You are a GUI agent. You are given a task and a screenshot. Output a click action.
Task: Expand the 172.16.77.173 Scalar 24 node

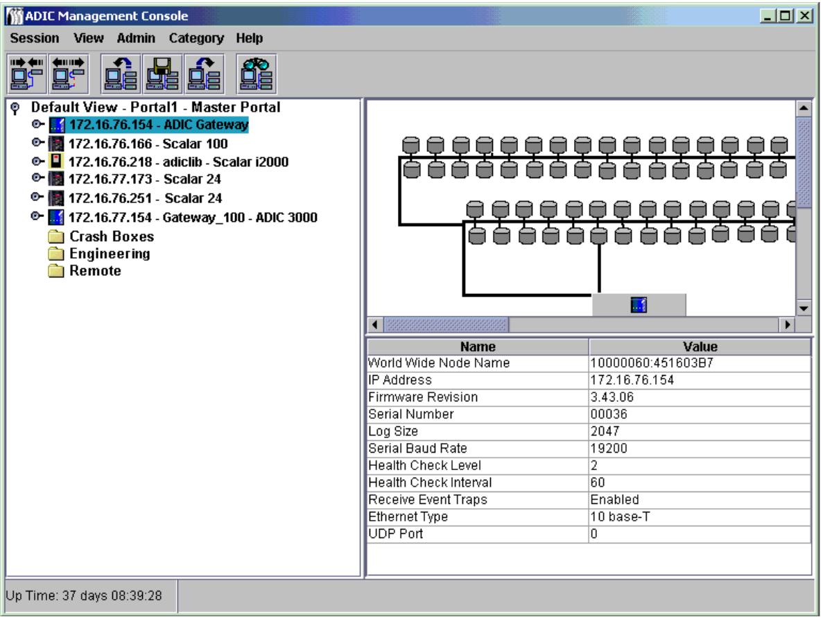click(x=37, y=177)
